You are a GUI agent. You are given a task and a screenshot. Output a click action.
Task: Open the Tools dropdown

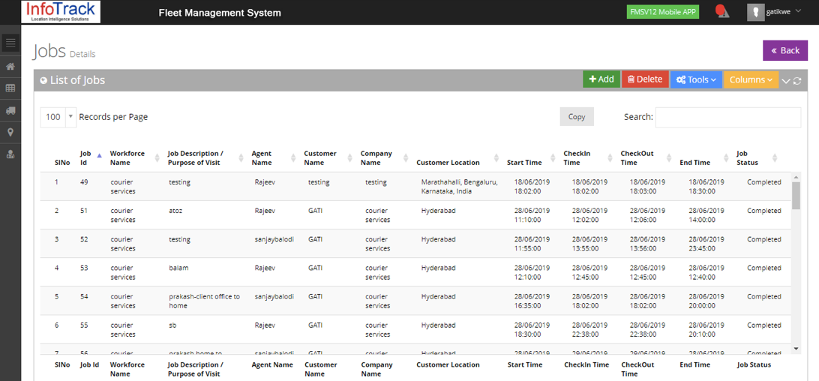coord(696,79)
